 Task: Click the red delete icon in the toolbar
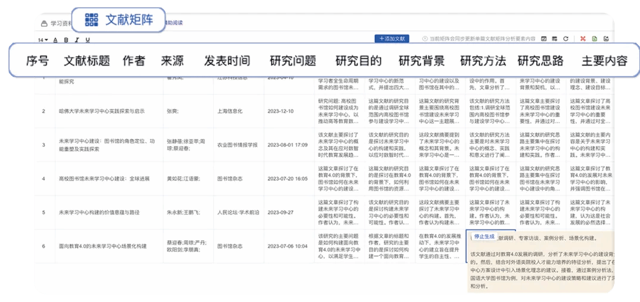[x=582, y=39]
